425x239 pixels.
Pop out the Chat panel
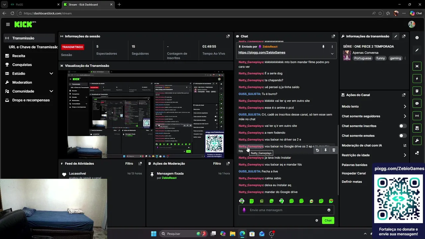pyautogui.click(x=333, y=36)
